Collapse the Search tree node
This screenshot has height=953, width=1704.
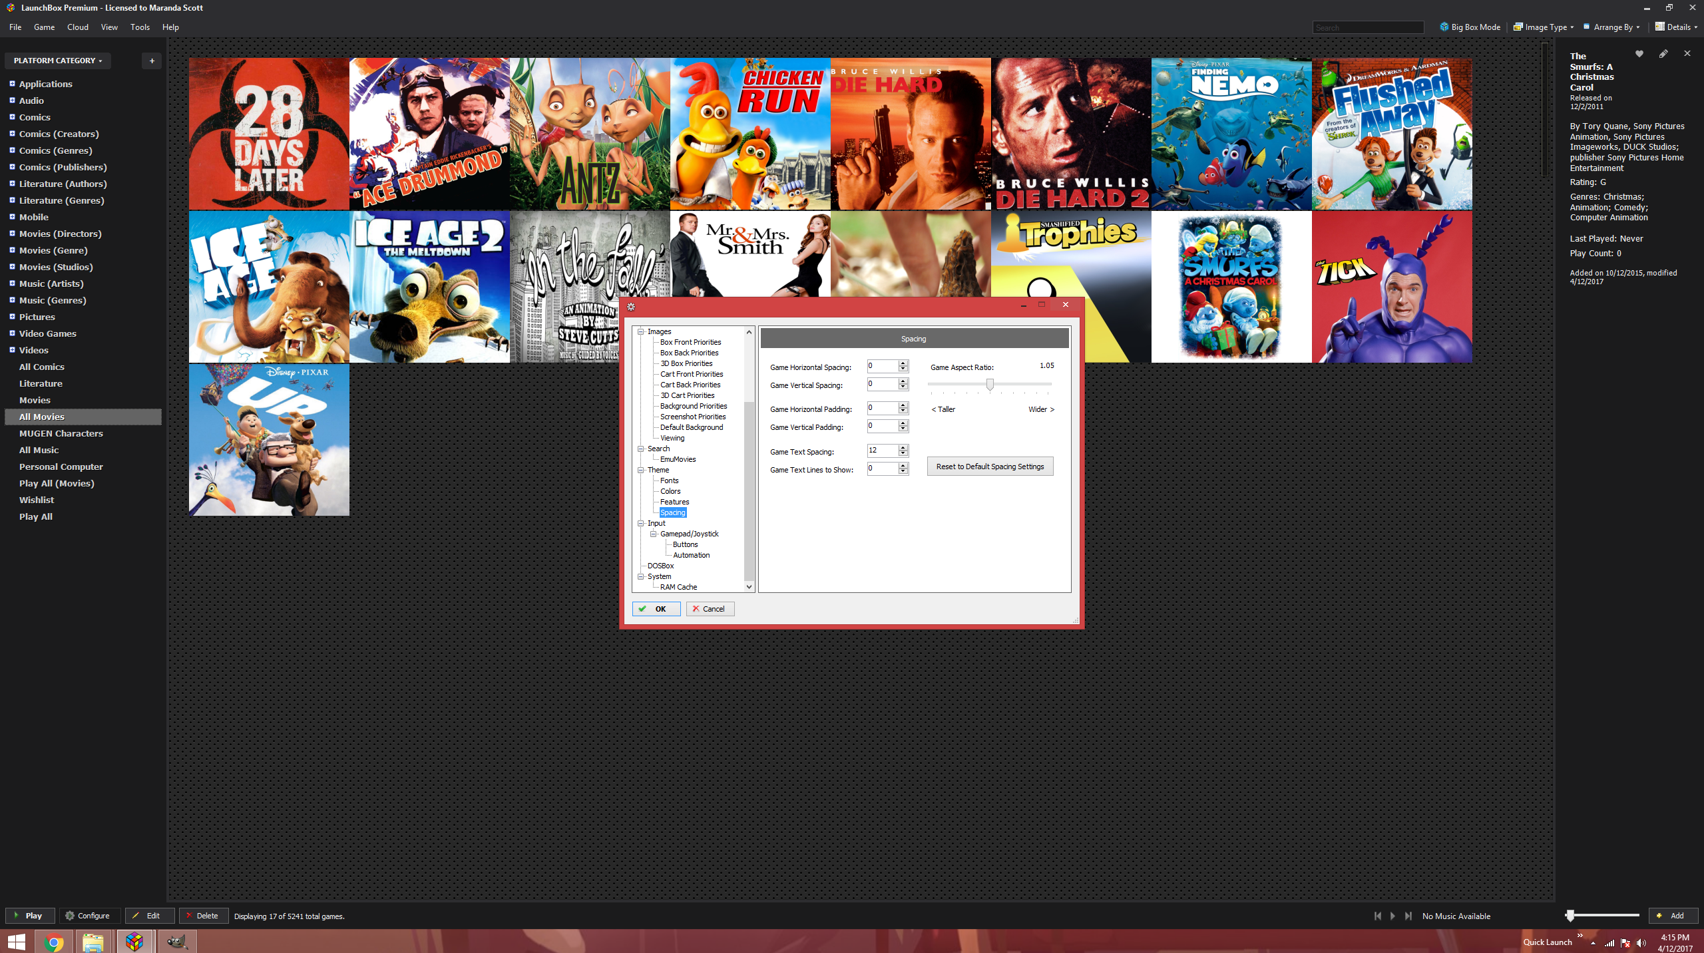pos(641,449)
